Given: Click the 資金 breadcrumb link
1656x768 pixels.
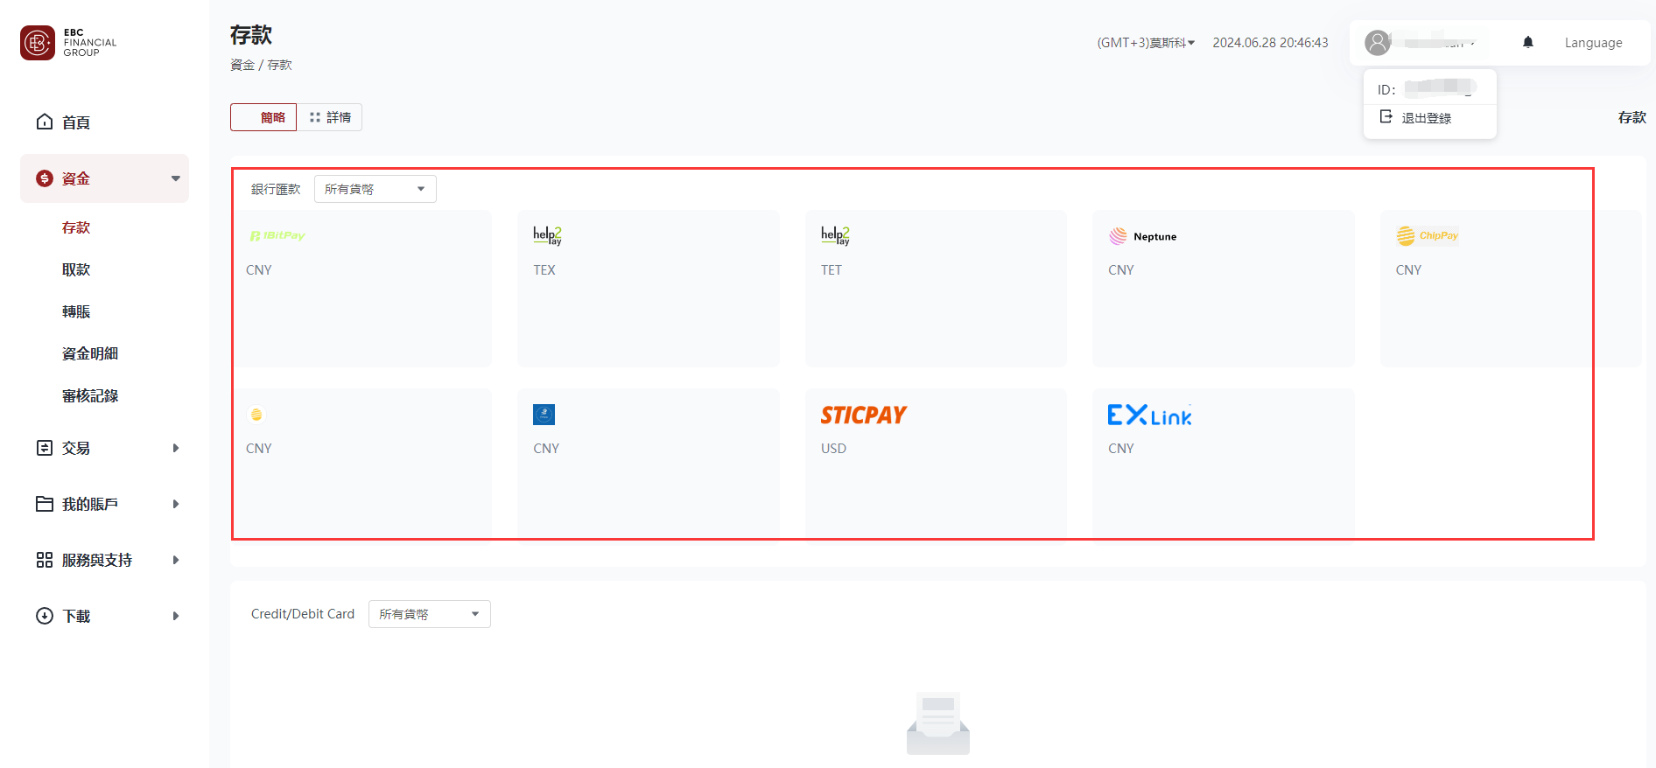Looking at the screenshot, I should 242,65.
